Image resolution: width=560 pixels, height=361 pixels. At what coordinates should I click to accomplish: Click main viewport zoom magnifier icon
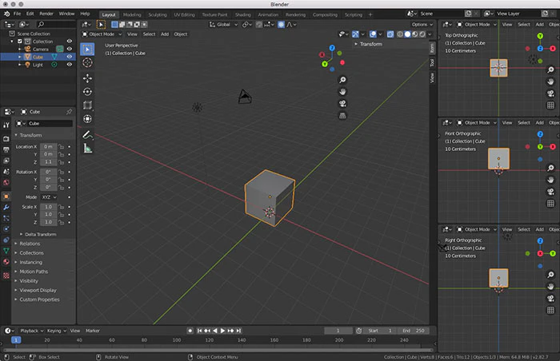pos(342,80)
